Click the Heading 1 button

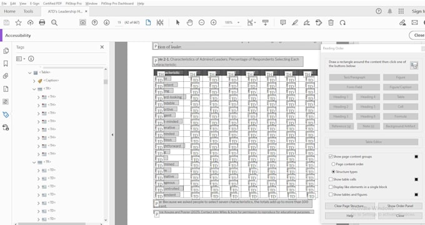pyautogui.click(x=341, y=97)
